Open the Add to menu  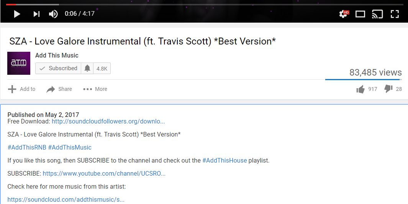click(21, 89)
